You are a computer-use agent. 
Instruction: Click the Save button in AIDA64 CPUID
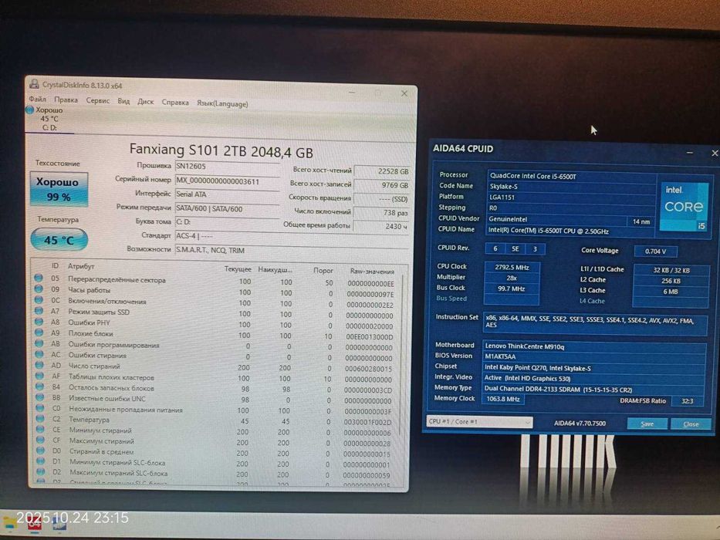647,424
